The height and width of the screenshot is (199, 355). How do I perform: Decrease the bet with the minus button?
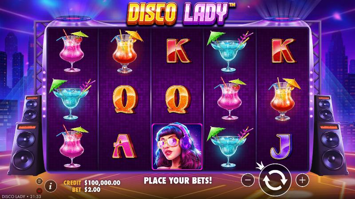[248, 180]
